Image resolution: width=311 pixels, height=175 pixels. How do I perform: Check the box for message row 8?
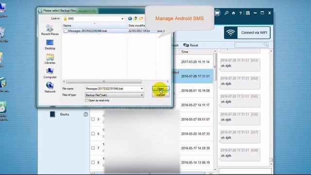click(93, 162)
